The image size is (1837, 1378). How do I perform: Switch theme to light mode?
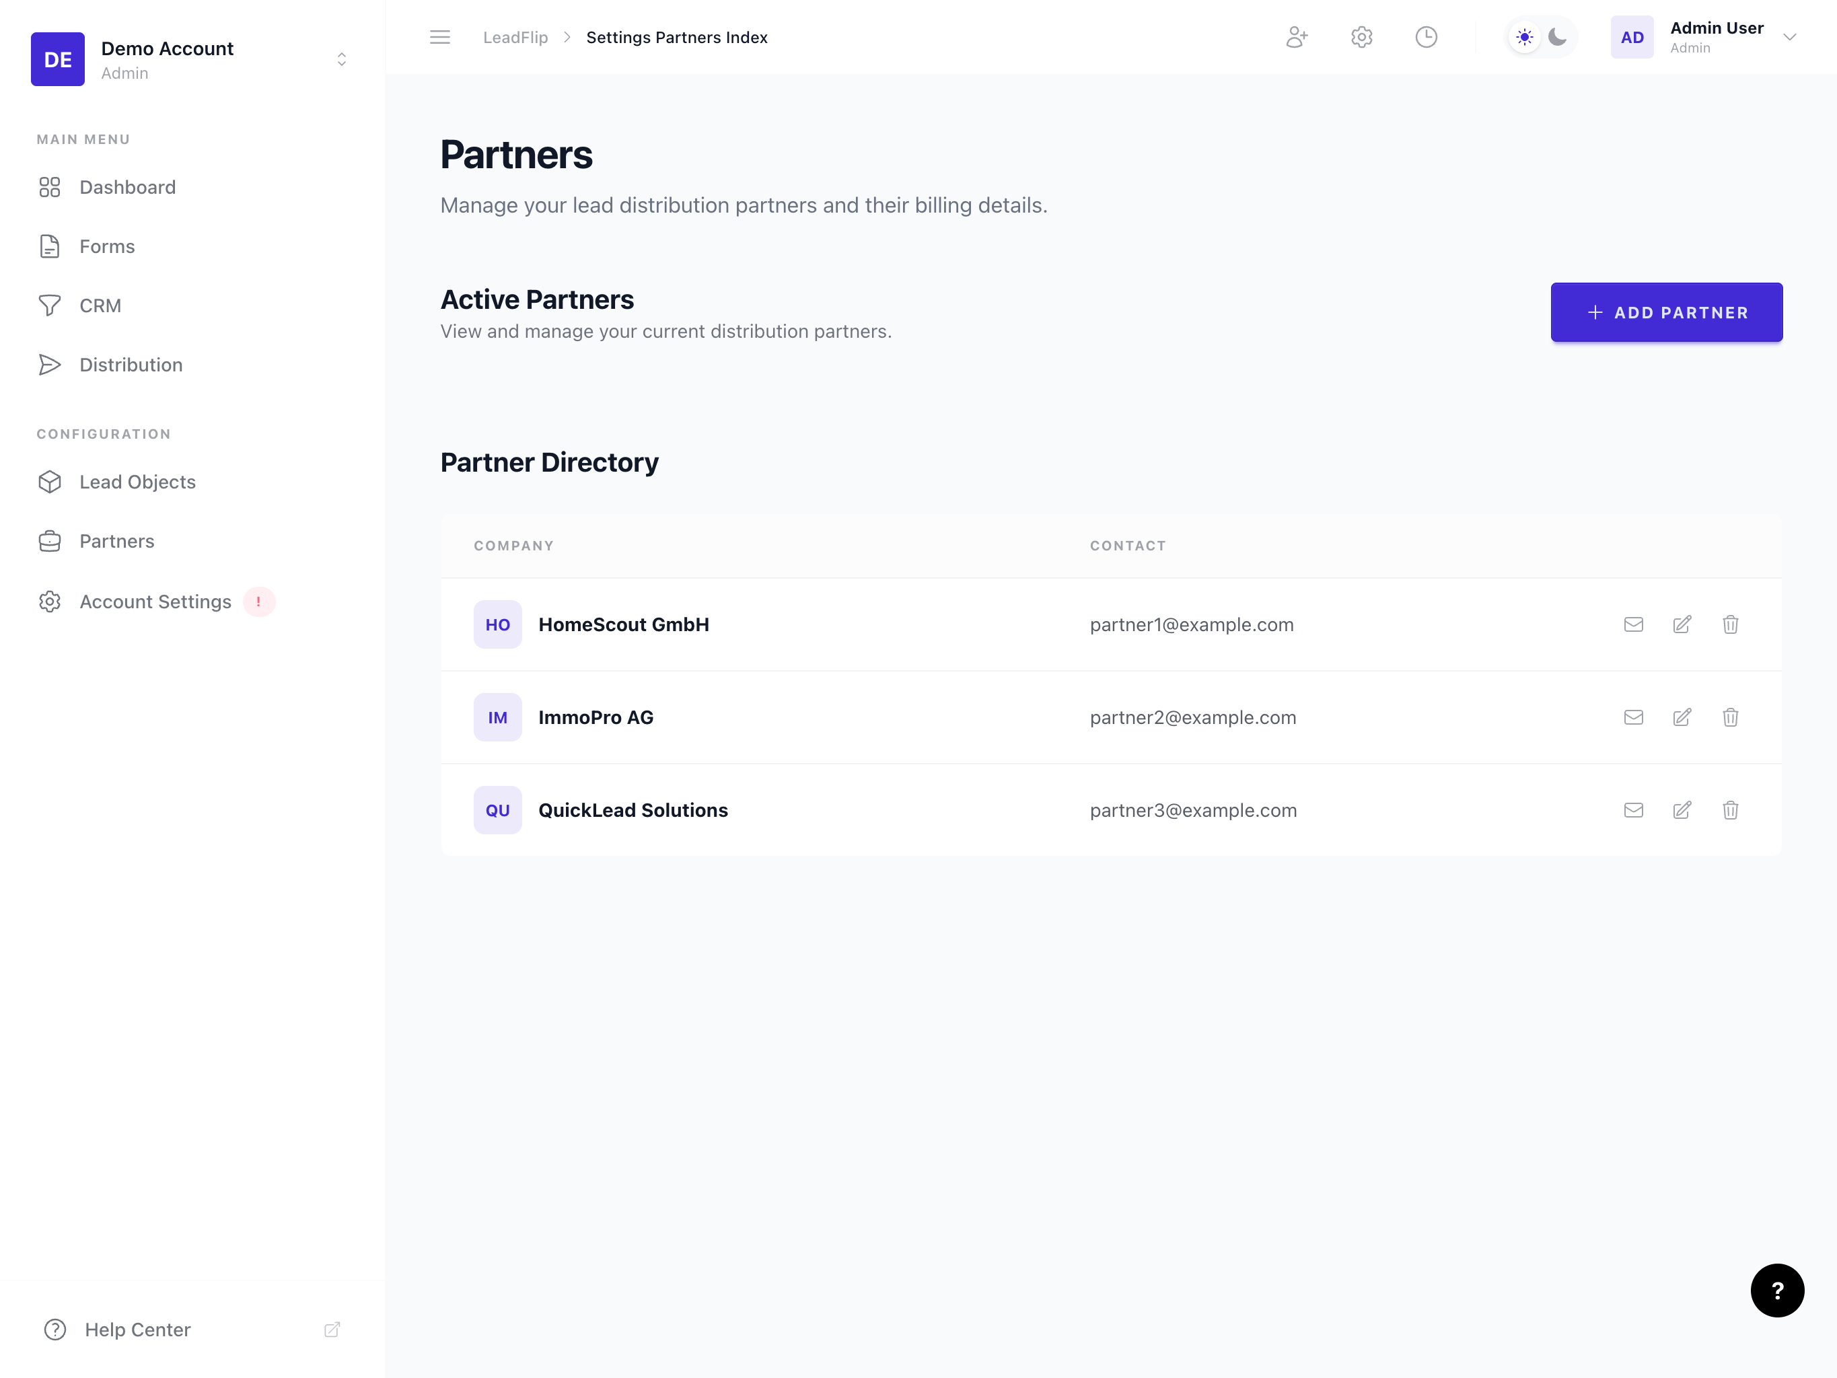pos(1524,36)
